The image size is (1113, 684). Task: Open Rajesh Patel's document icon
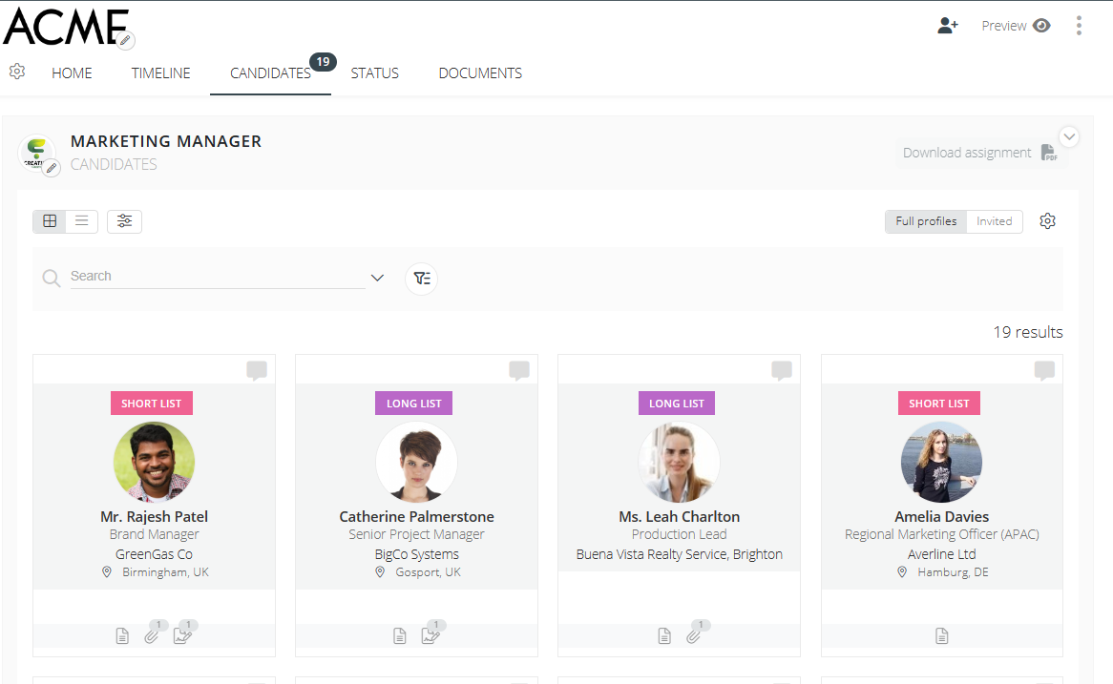pyautogui.click(x=122, y=635)
